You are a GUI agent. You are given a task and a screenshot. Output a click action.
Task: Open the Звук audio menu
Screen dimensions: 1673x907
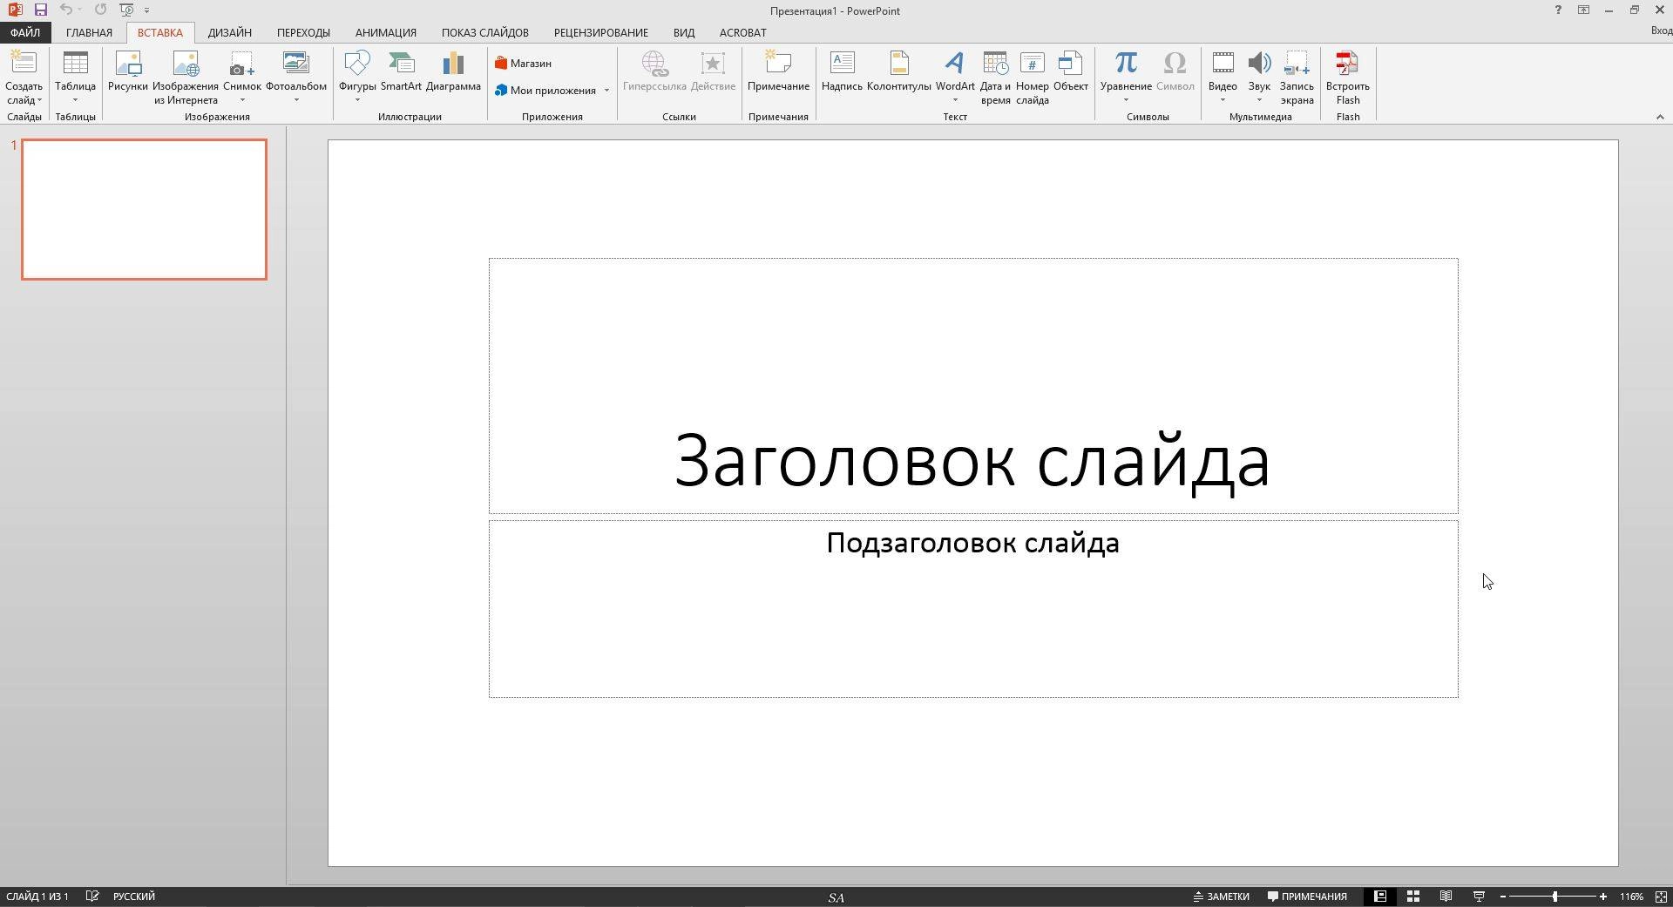click(x=1259, y=77)
